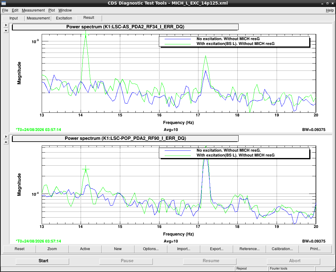The width and height of the screenshot is (336, 272).
Task: Click the Reference... button
Action: [250, 249]
